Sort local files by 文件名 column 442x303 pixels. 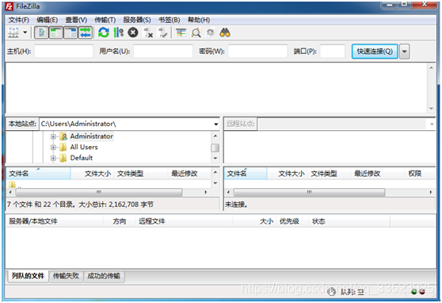pyautogui.click(x=38, y=174)
